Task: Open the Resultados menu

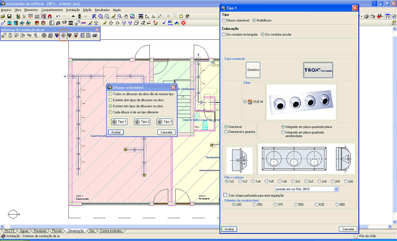Action: 102,10
